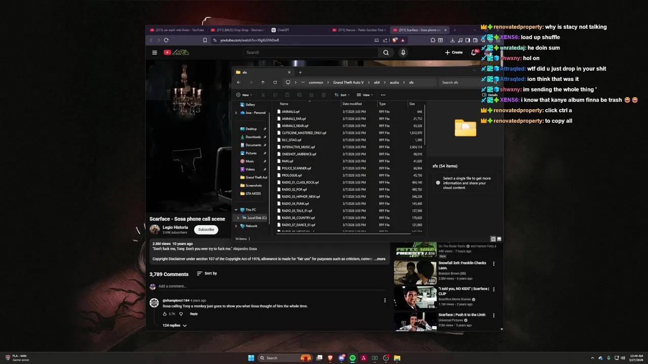Like the championz1184 comment
The height and width of the screenshot is (364, 648).
point(165,314)
